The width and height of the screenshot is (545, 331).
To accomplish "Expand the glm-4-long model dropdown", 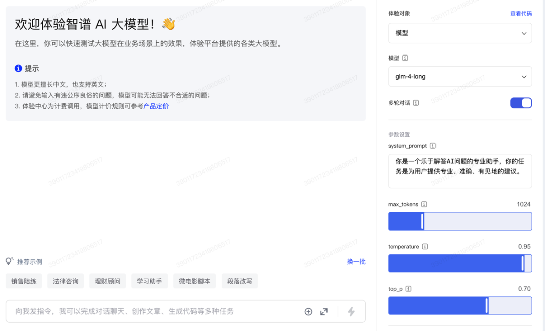I will tap(460, 77).
